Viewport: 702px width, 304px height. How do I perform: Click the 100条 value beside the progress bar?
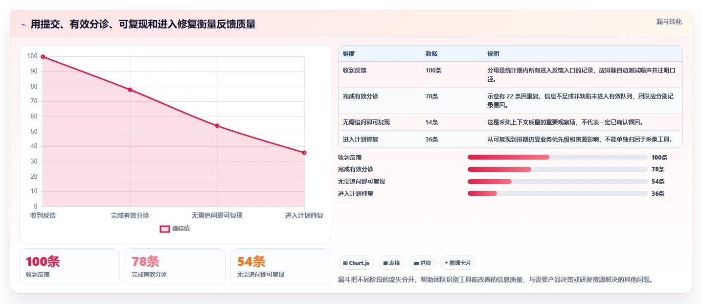(x=659, y=158)
